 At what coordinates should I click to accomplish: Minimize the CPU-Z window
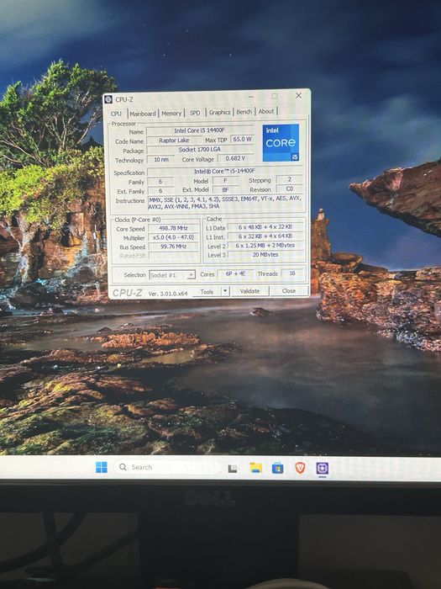pyautogui.click(x=250, y=97)
